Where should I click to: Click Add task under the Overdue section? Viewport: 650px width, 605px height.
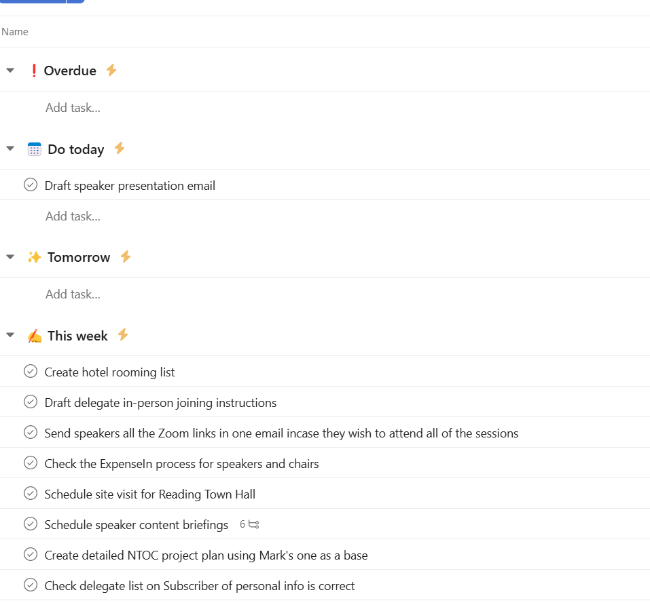73,108
